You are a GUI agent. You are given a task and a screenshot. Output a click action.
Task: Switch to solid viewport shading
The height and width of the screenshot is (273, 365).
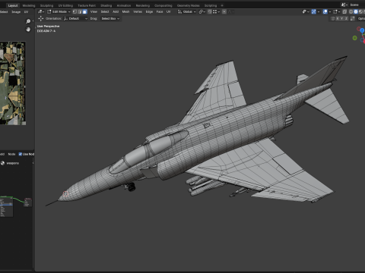pyautogui.click(x=356, y=11)
